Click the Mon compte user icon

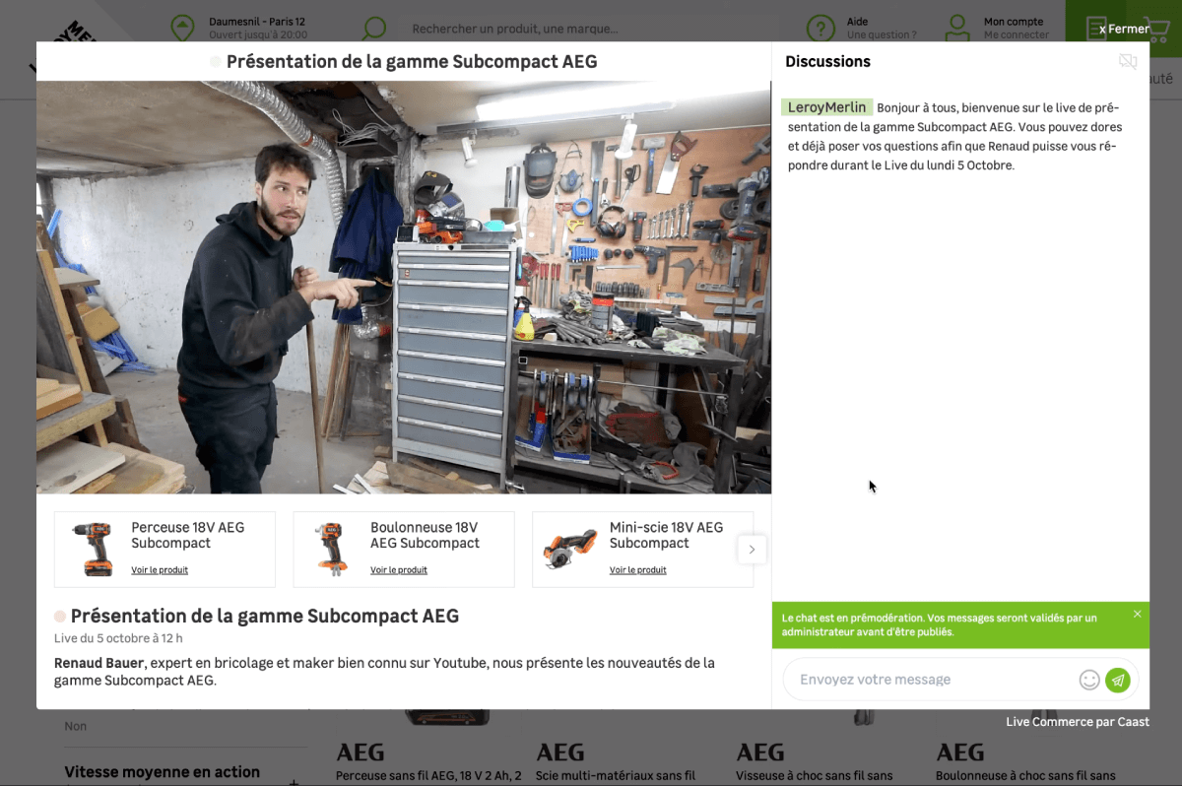click(956, 28)
